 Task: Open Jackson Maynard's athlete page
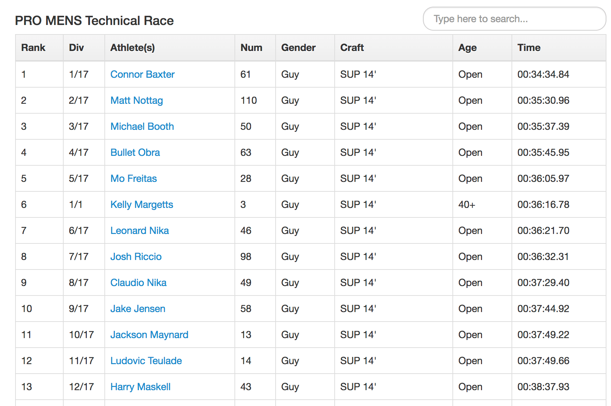(x=149, y=335)
